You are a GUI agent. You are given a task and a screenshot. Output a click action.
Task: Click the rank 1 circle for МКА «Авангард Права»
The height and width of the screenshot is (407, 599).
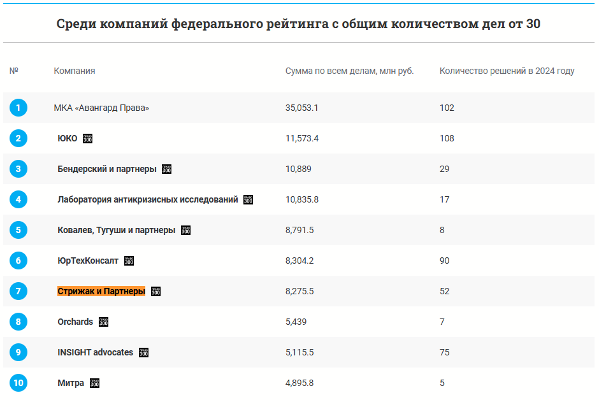tap(18, 108)
